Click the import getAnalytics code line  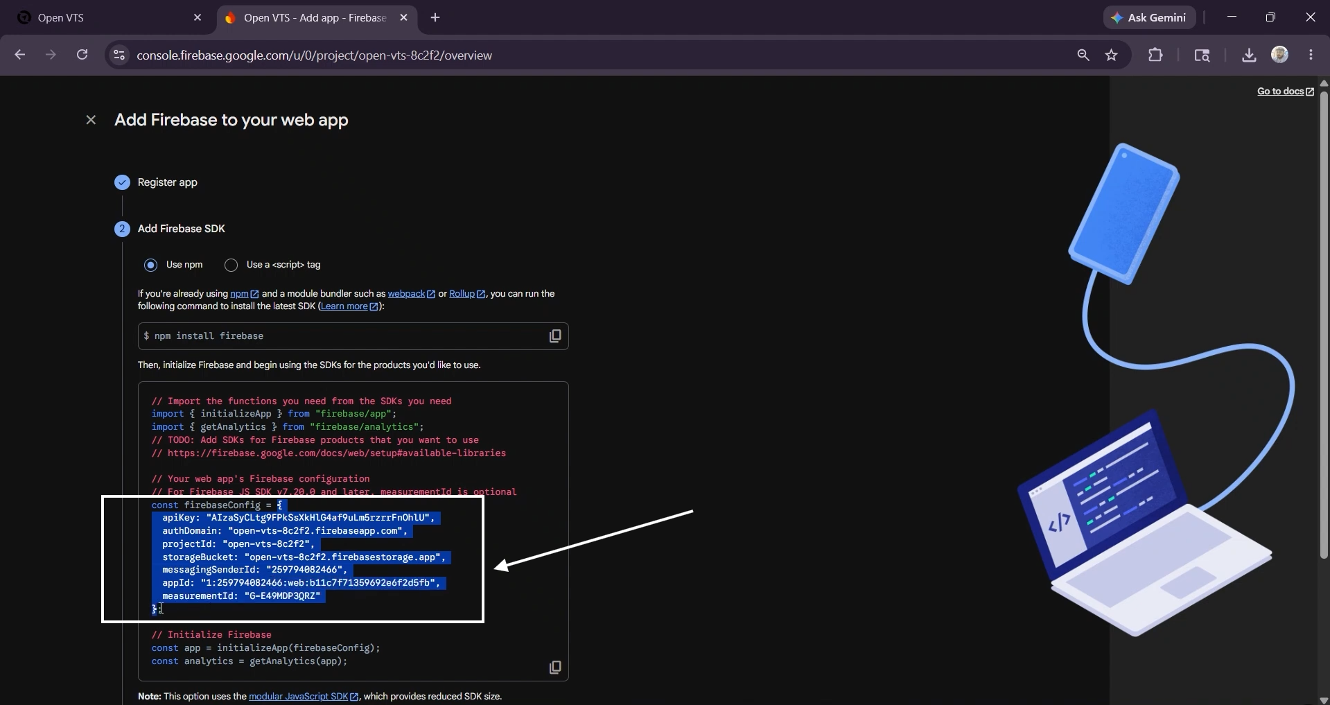click(x=288, y=427)
